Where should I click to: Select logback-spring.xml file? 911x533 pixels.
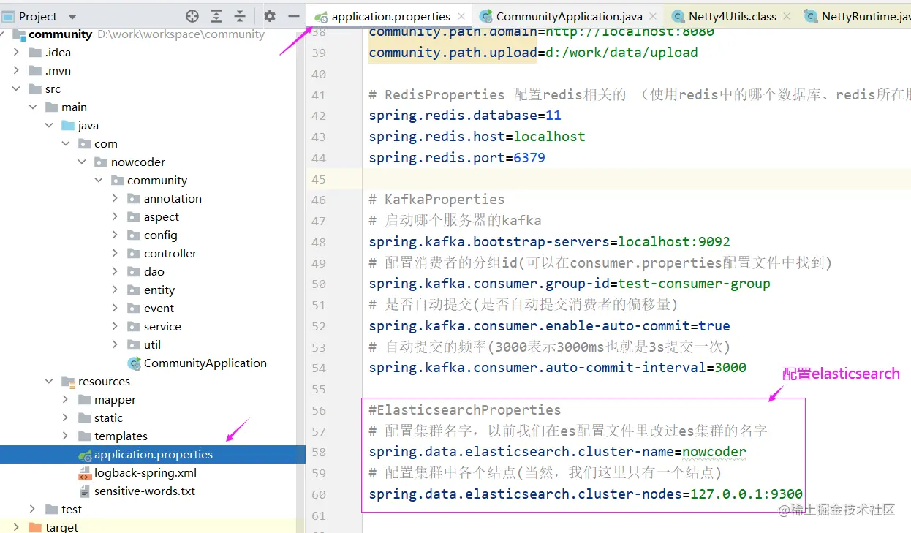point(145,473)
